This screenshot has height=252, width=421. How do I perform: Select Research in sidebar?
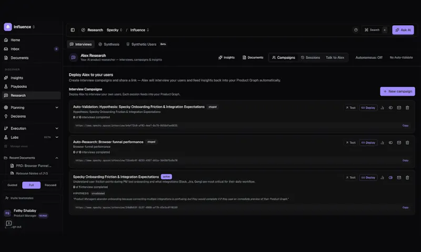[31, 95]
